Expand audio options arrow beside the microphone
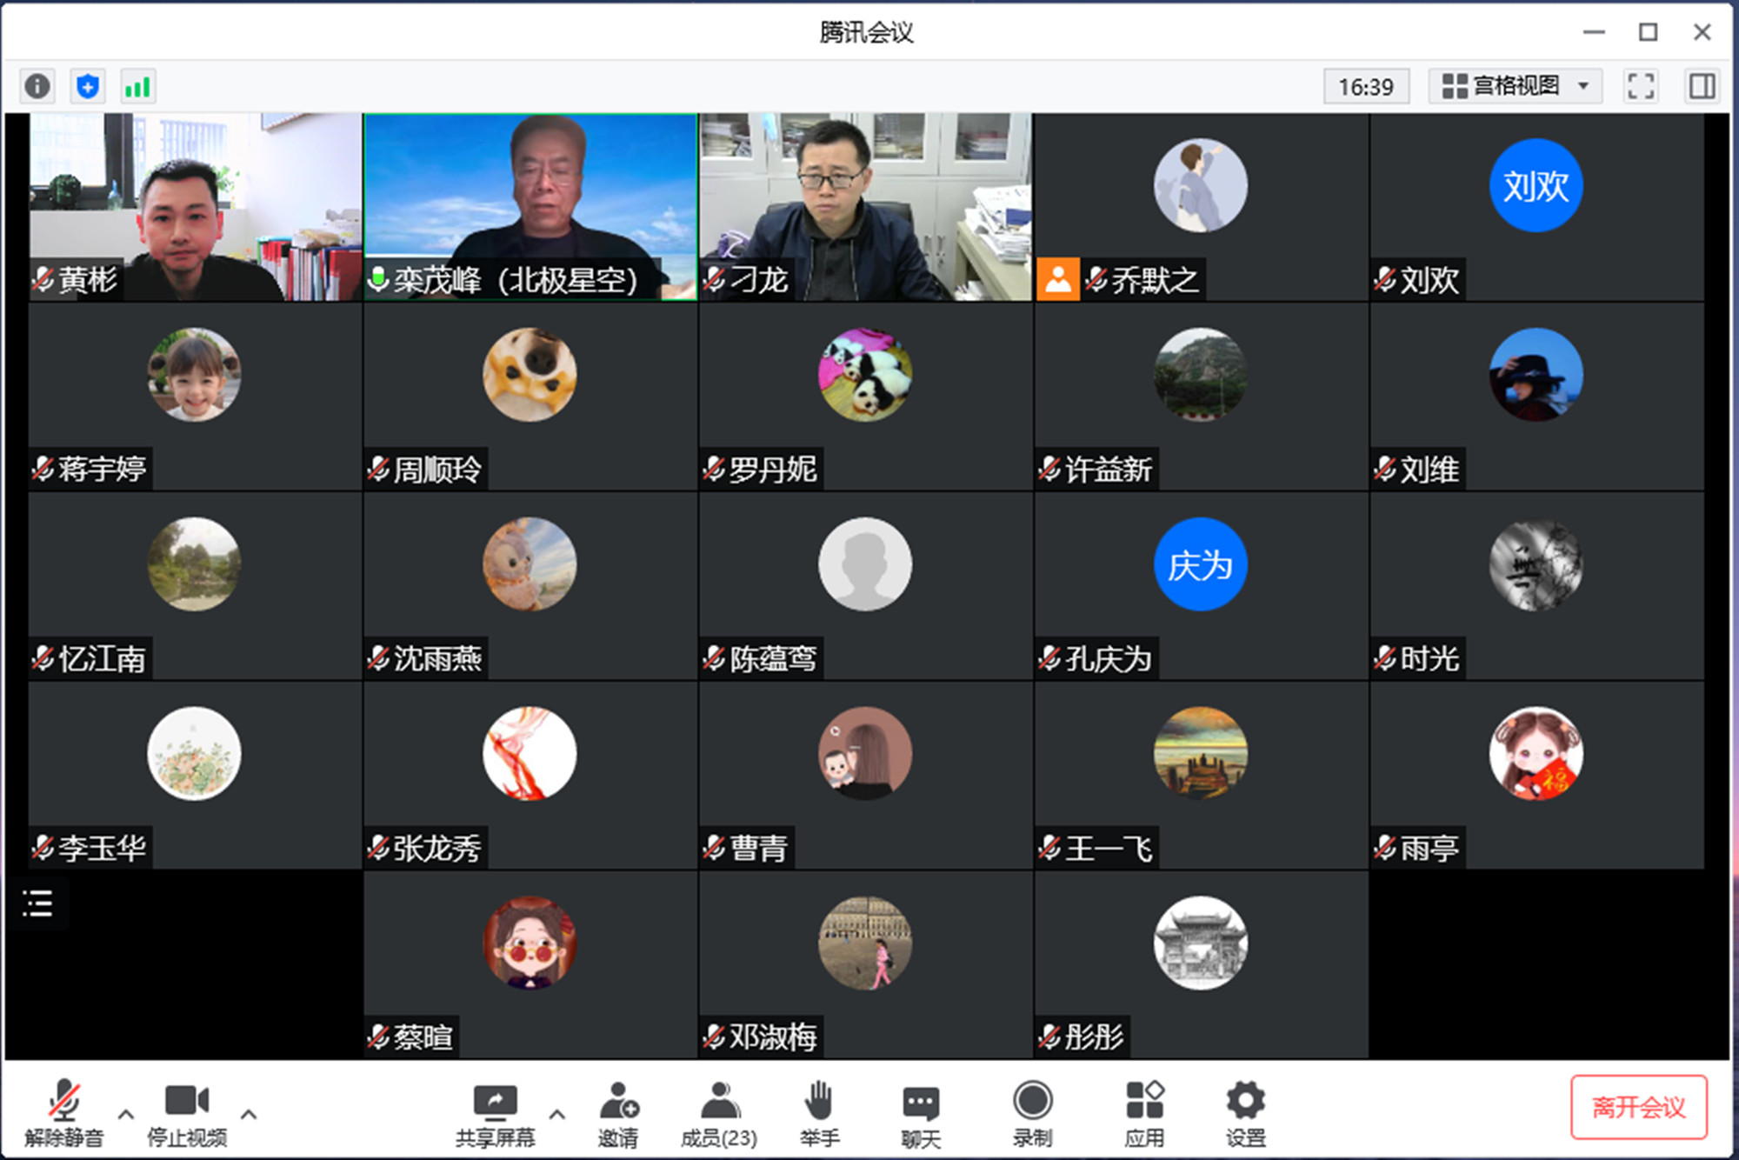 click(126, 1114)
